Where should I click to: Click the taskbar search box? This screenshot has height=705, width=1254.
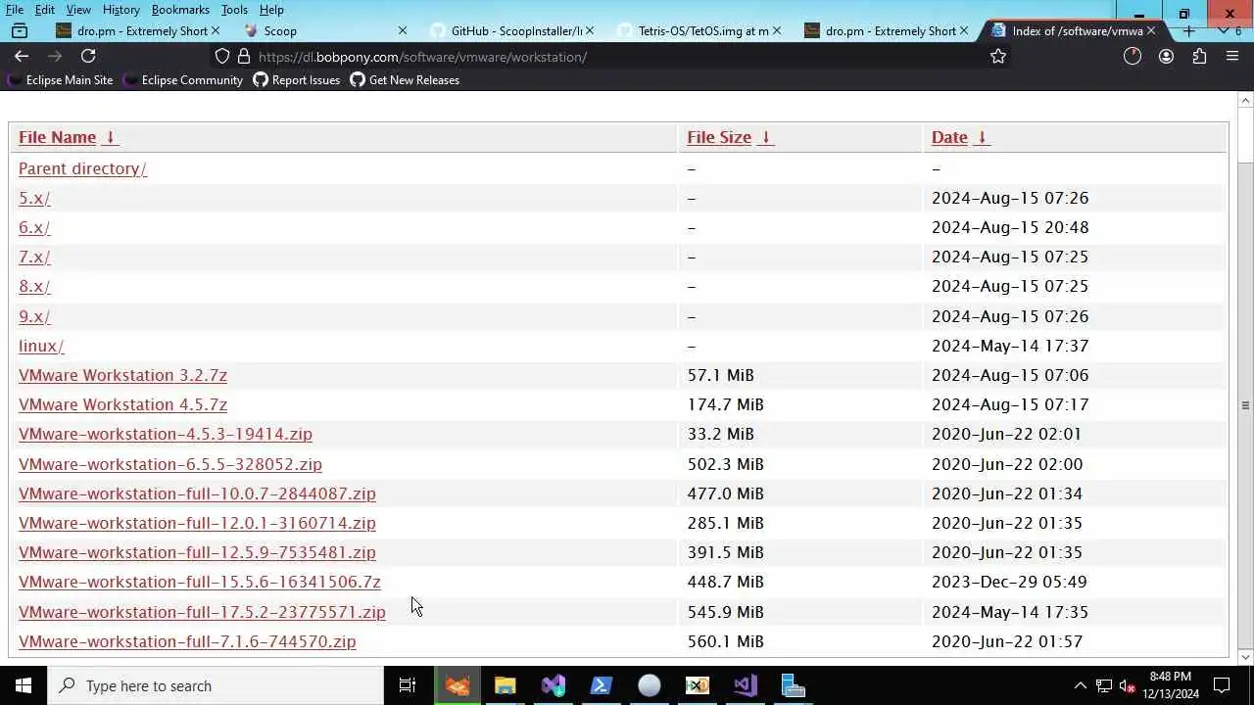[216, 685]
